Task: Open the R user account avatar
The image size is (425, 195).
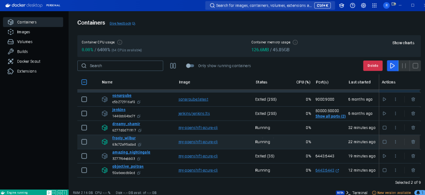Action: [x=386, y=5]
